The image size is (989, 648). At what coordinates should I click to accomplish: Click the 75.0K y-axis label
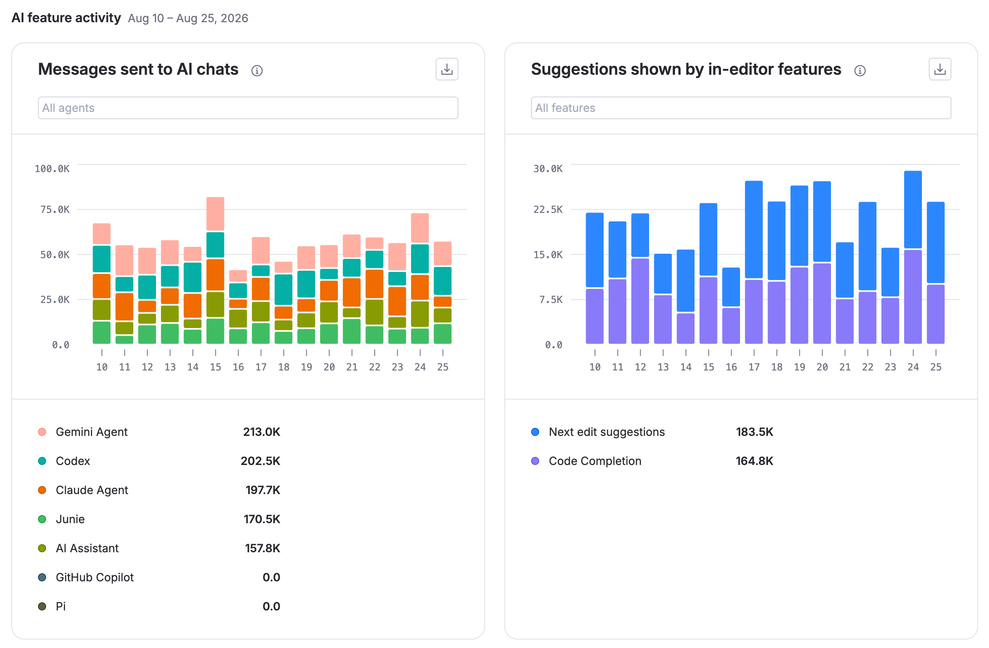point(55,209)
